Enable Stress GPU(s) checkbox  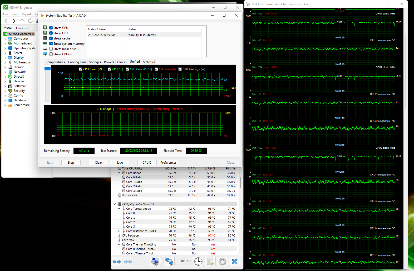tap(51, 54)
